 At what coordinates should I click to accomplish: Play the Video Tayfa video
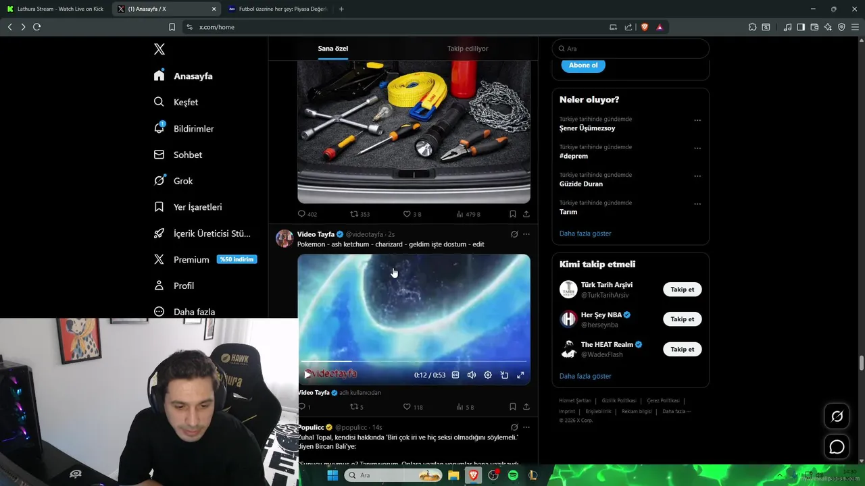coord(307,375)
